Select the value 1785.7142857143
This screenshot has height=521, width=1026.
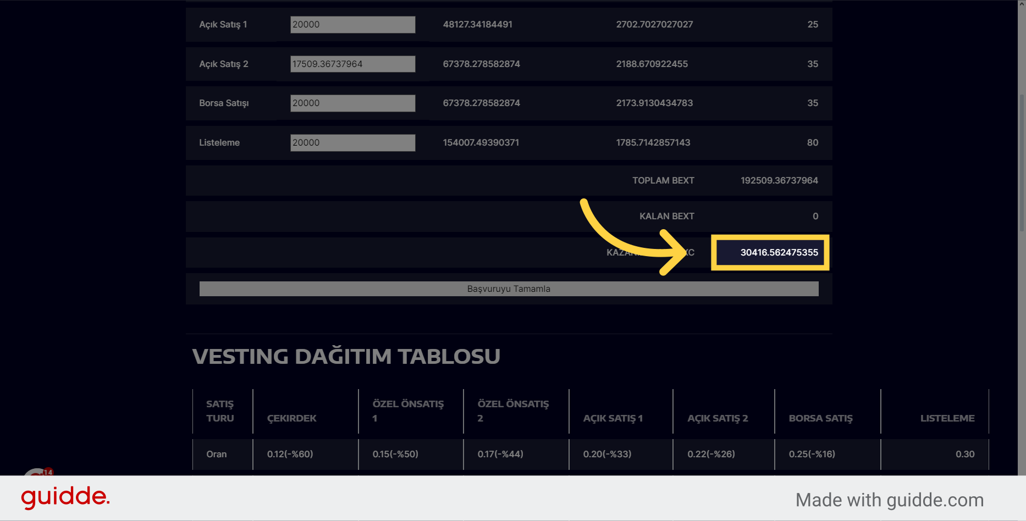653,142
